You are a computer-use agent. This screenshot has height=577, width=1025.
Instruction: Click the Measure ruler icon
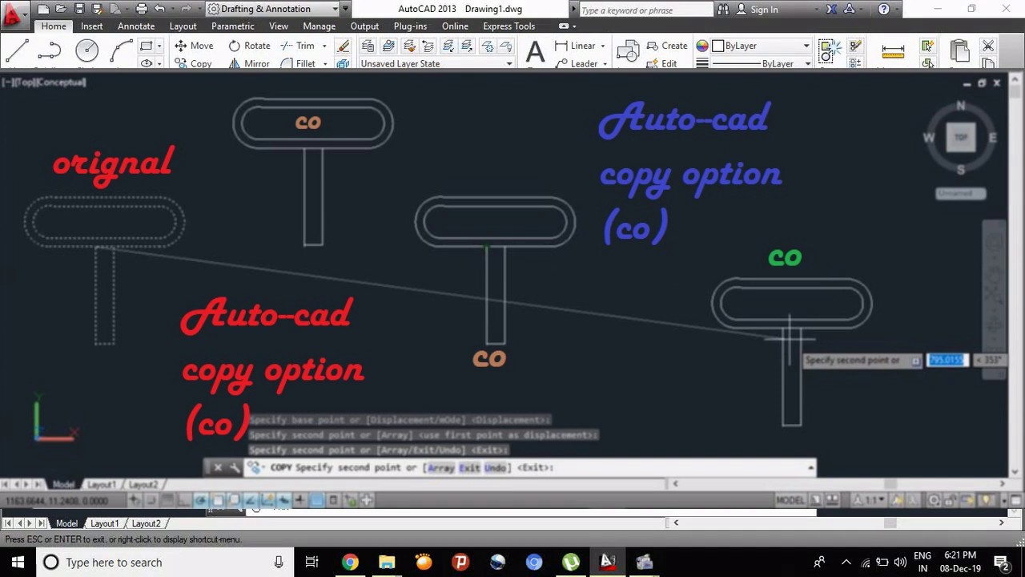pos(893,51)
